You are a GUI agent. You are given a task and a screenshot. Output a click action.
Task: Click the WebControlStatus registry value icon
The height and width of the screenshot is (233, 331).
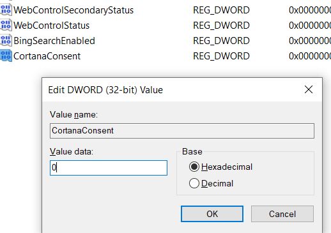tap(6, 26)
